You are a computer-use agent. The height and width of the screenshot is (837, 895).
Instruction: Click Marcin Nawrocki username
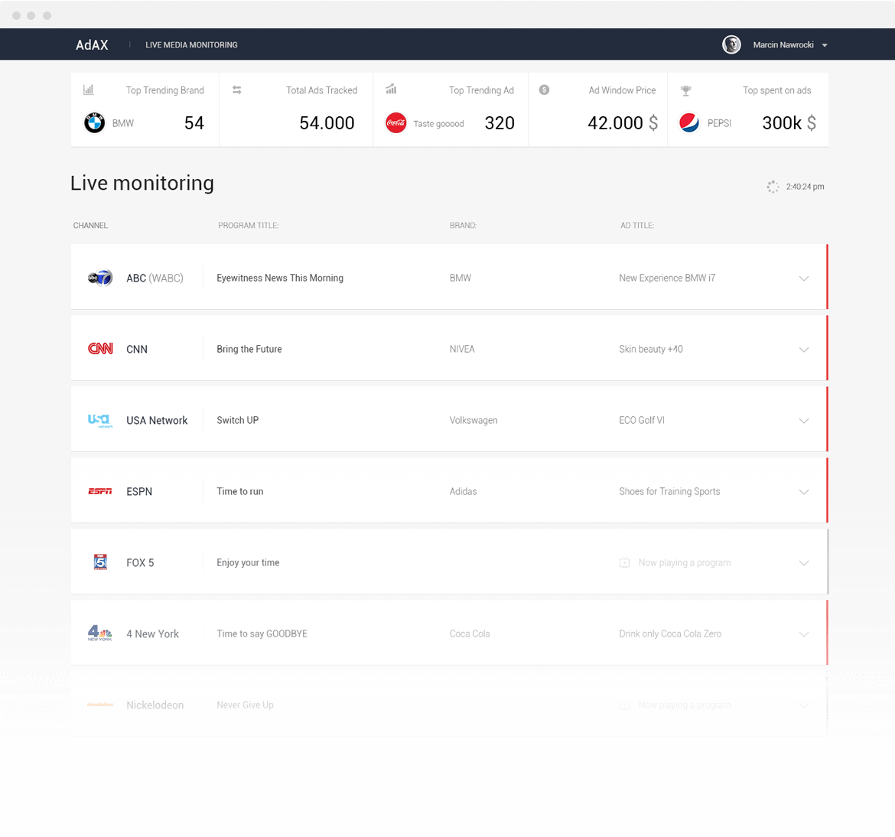[783, 44]
